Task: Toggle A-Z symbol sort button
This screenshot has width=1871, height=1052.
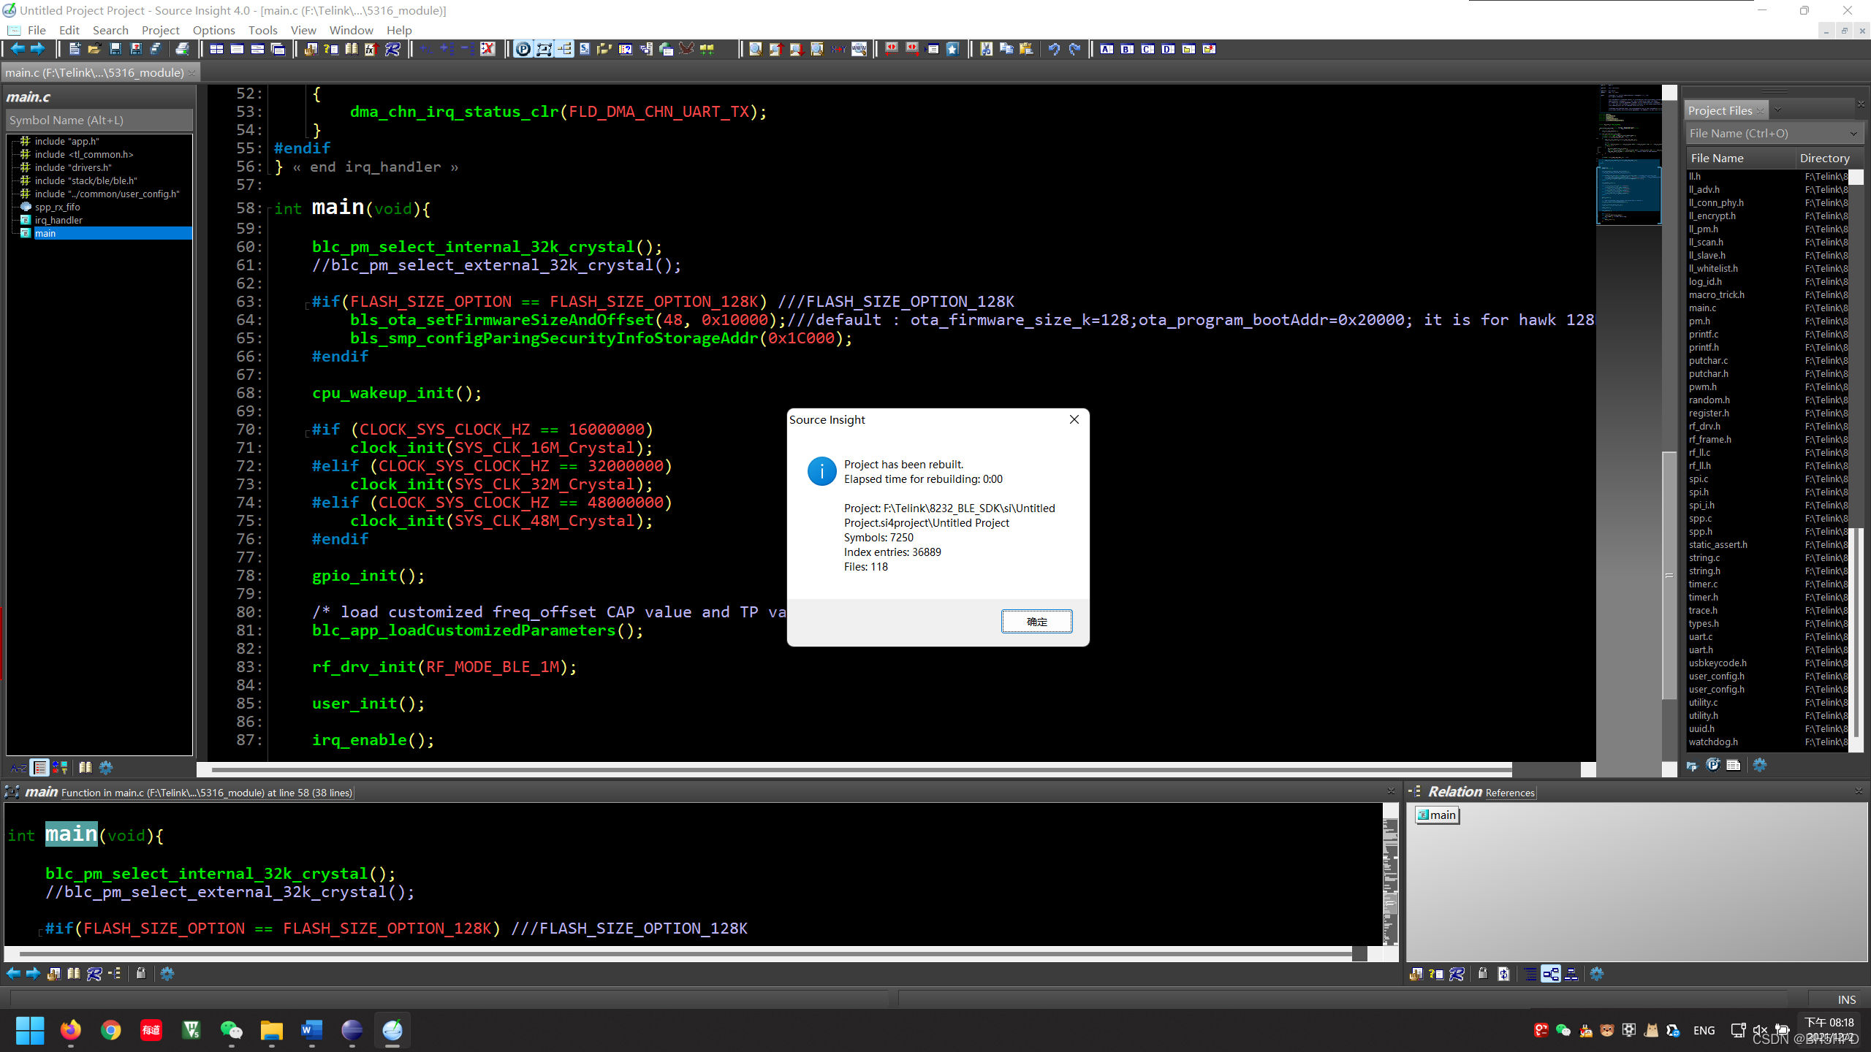Action: (x=18, y=768)
